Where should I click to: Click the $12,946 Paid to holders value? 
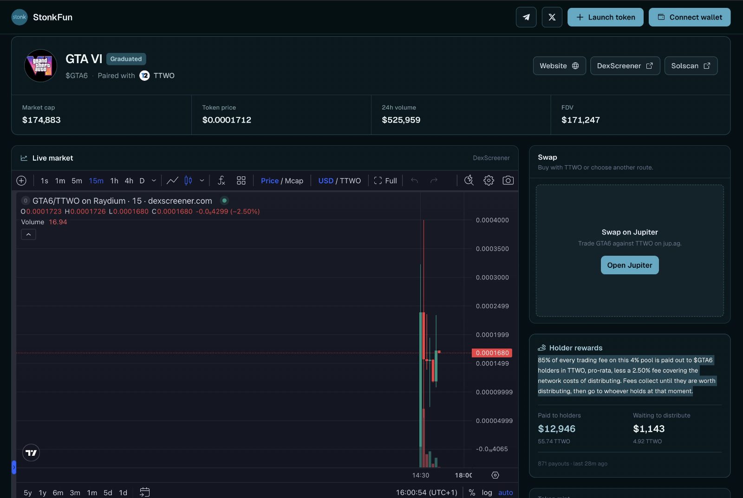(557, 429)
